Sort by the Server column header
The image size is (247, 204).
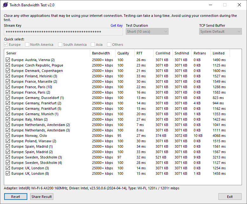pos(47,53)
